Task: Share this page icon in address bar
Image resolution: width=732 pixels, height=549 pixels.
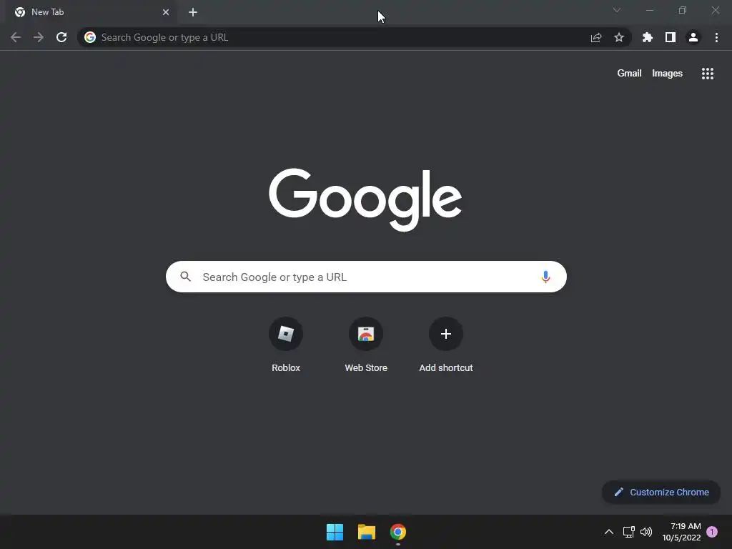Action: point(596,37)
